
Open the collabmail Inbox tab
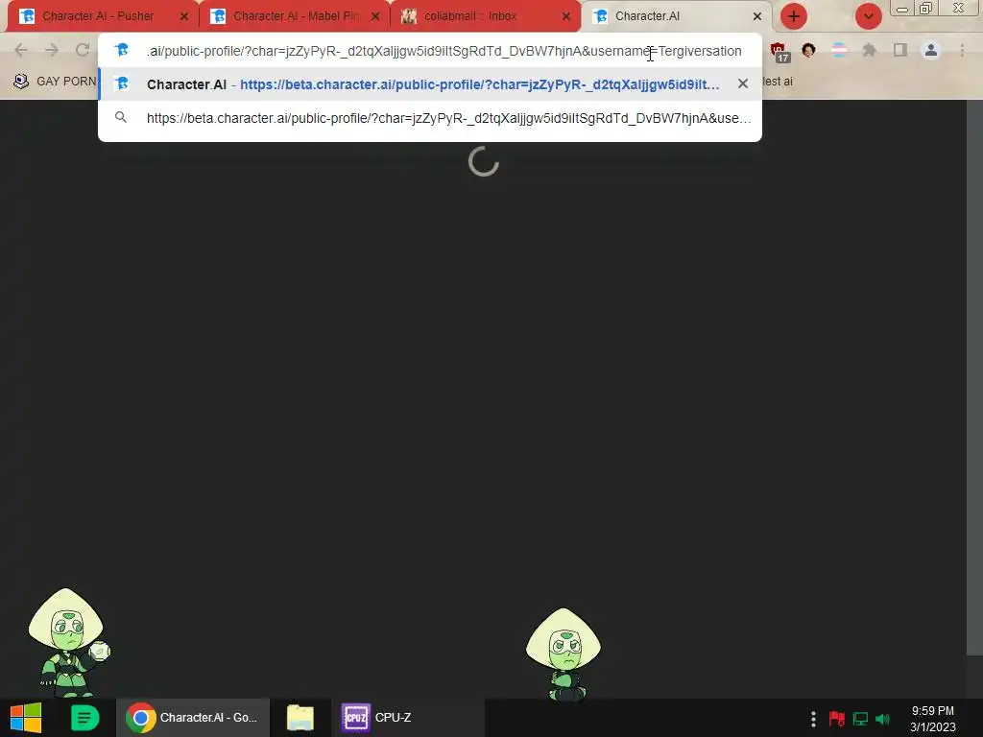pyautogui.click(x=486, y=16)
